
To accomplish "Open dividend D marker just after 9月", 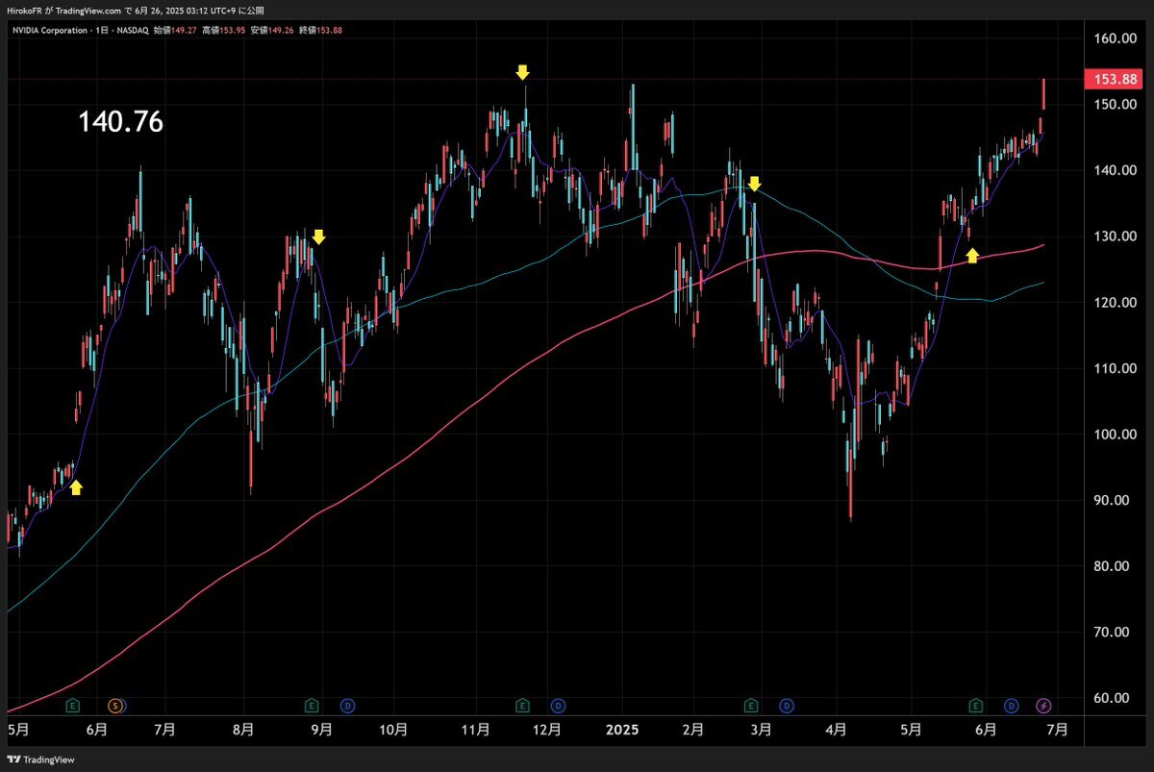I will point(347,706).
